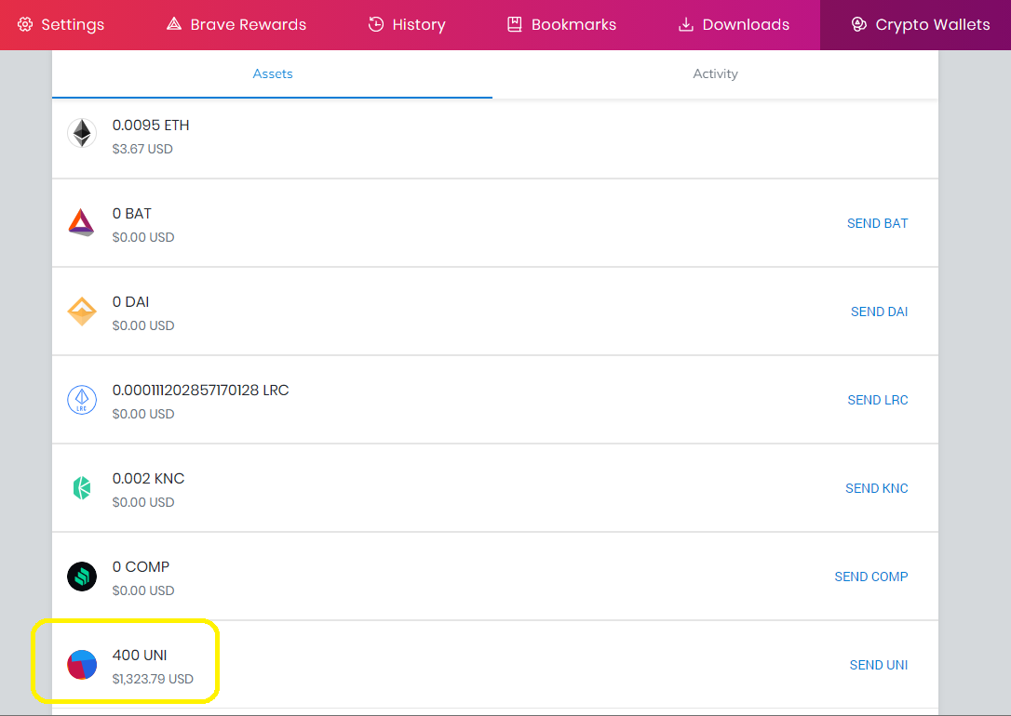Switch to the Activity tab
This screenshot has height=716, width=1011.
tap(715, 74)
